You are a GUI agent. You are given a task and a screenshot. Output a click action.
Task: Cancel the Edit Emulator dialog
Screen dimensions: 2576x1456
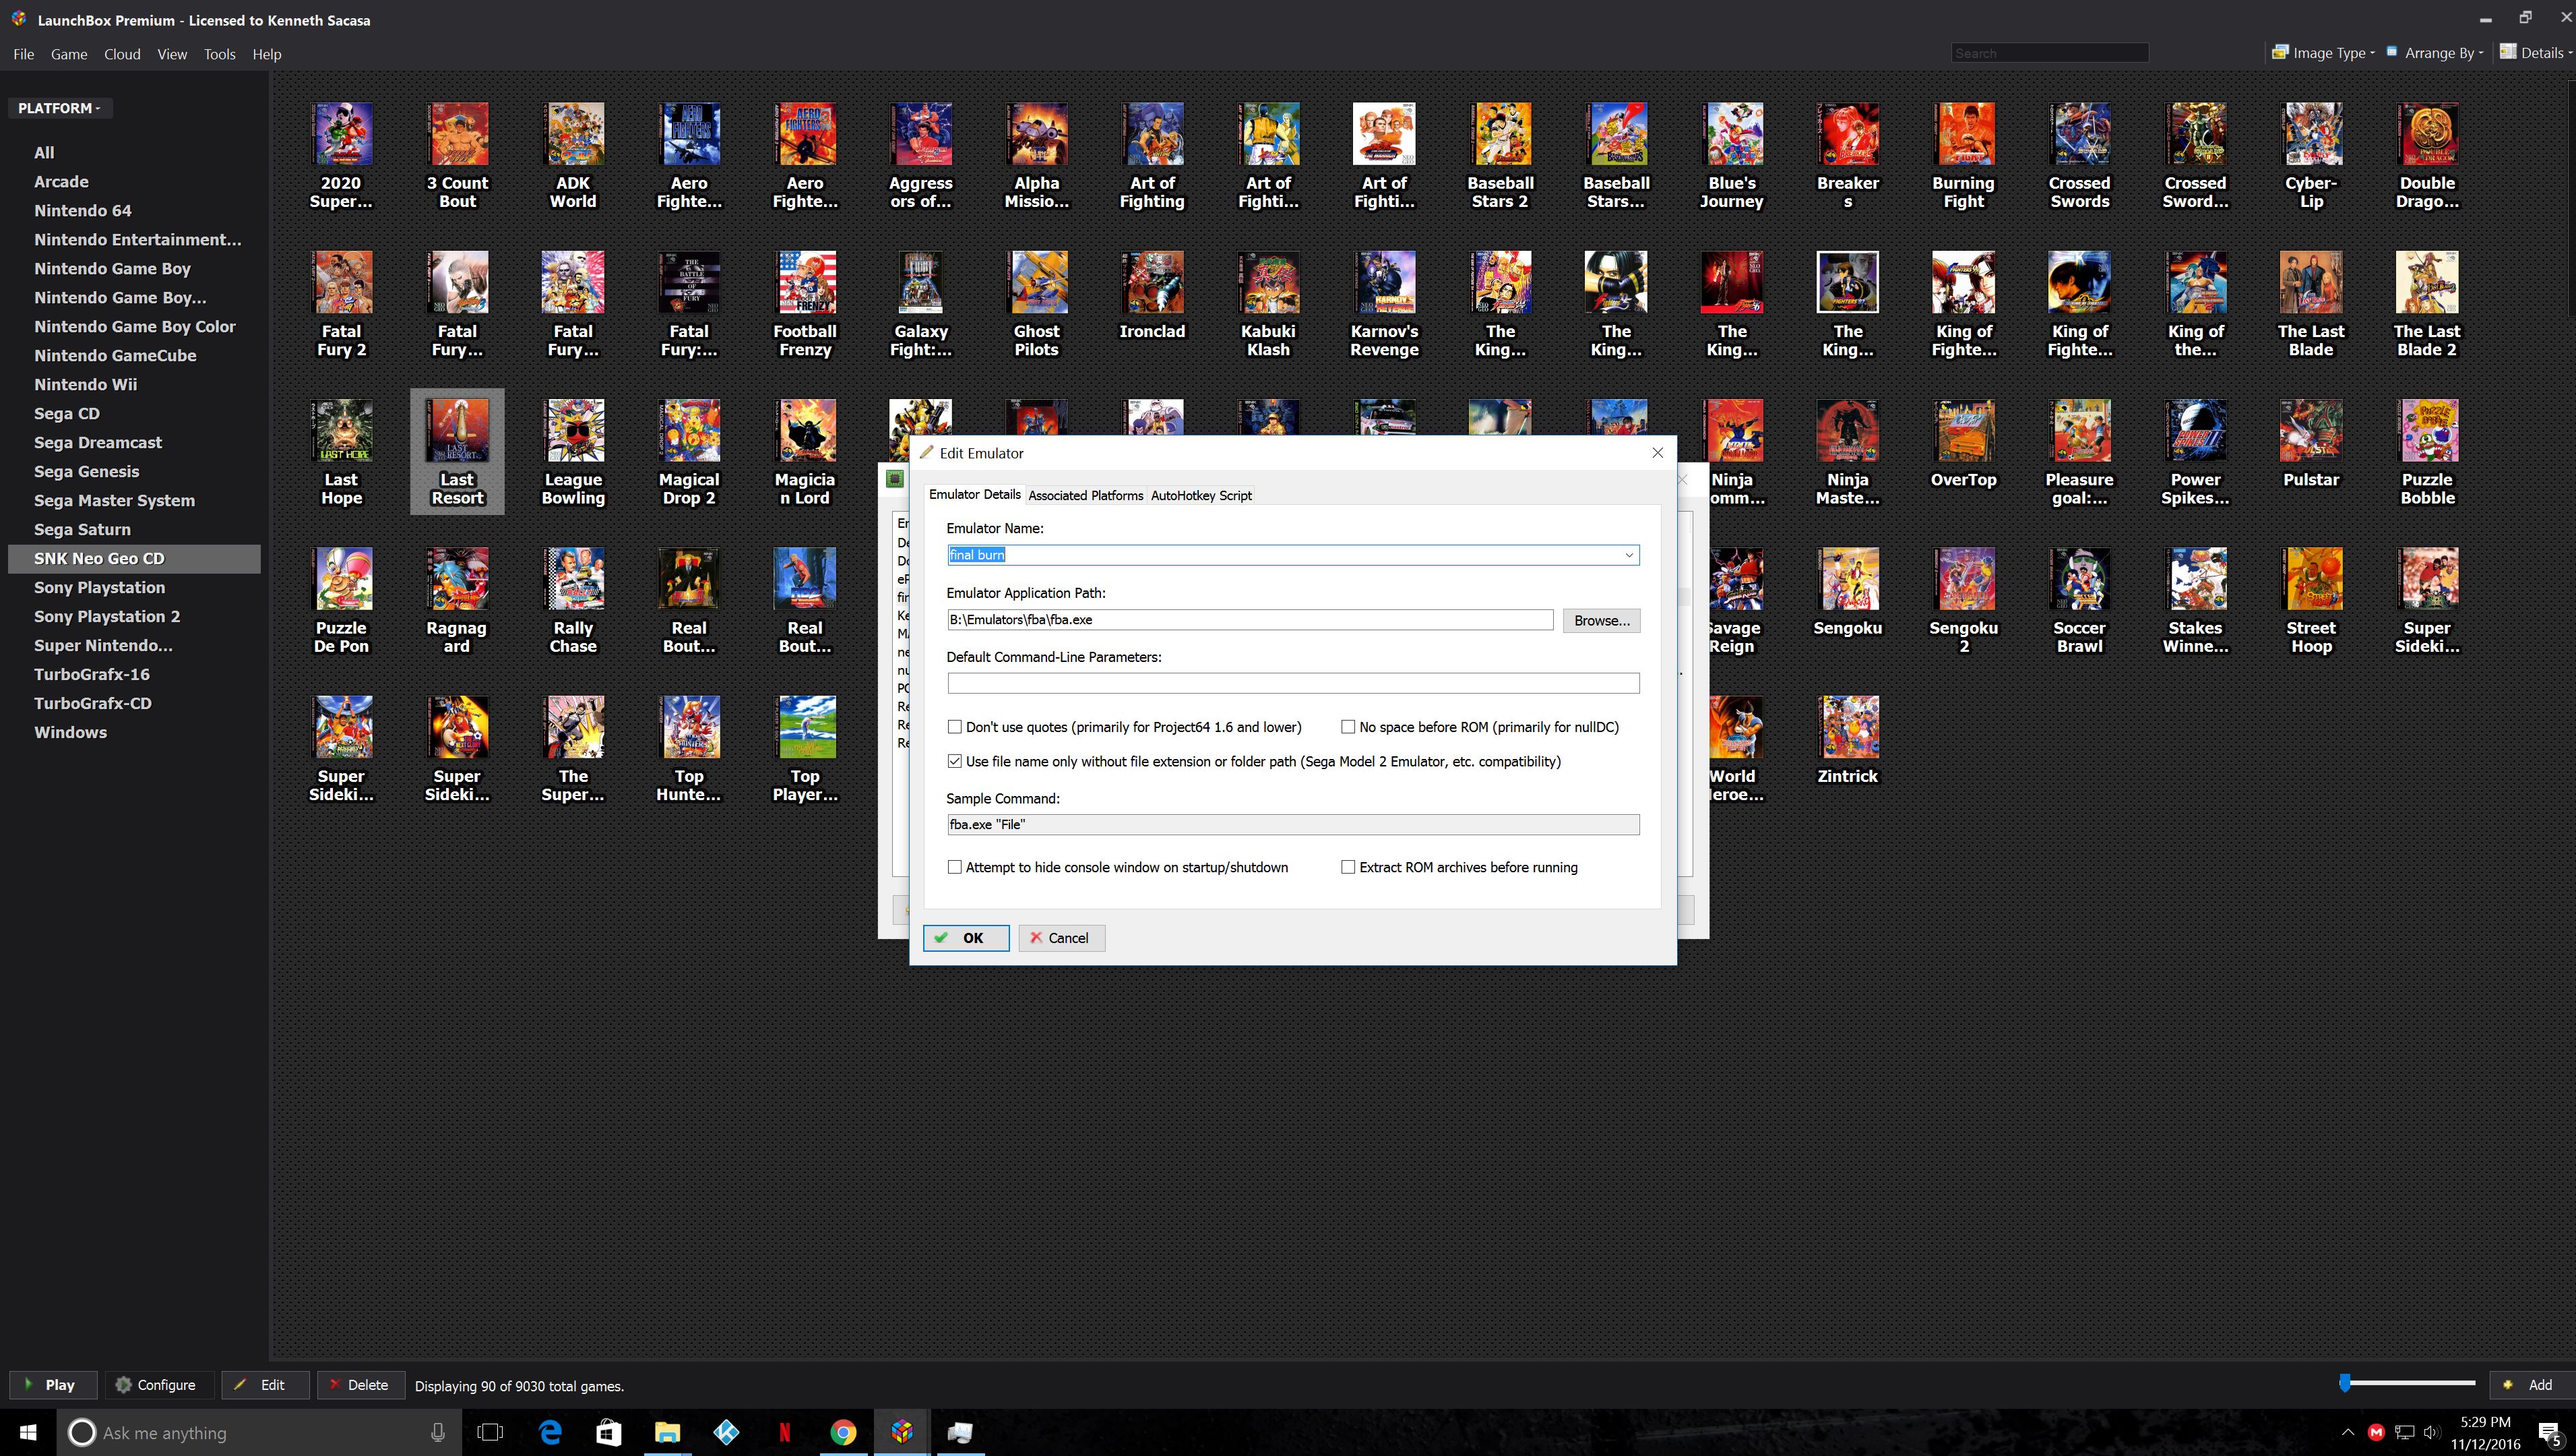pyautogui.click(x=1061, y=938)
